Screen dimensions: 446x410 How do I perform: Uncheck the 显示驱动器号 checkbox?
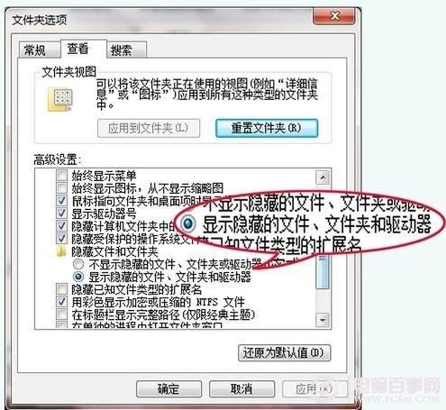click(62, 214)
